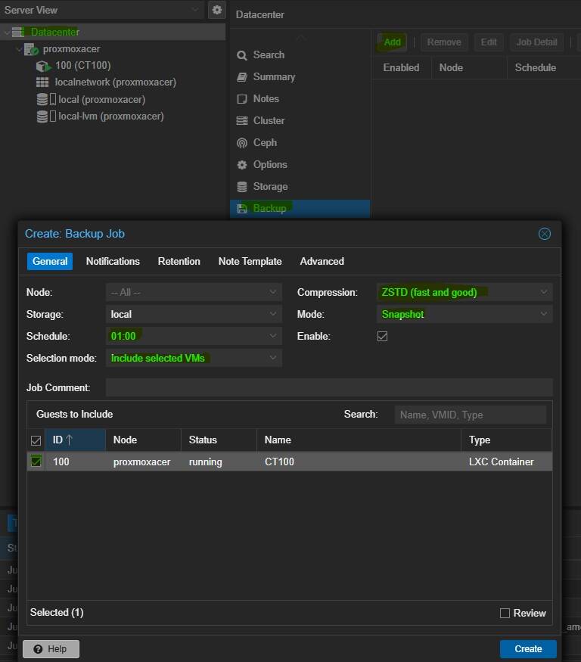581x662 pixels.
Task: Enable the Review checkbox
Action: [x=505, y=613]
